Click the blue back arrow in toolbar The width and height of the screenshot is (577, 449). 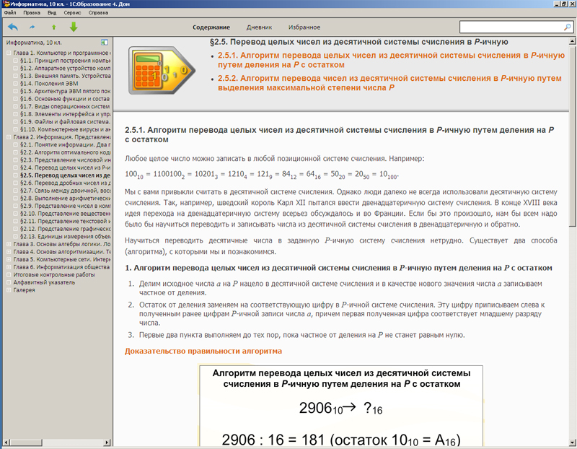pyautogui.click(x=12, y=27)
